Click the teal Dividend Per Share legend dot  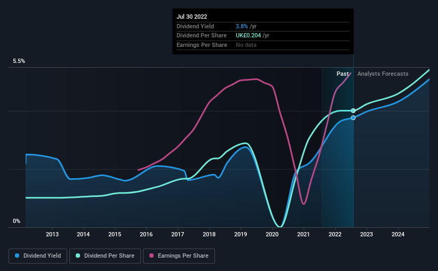[78, 256]
